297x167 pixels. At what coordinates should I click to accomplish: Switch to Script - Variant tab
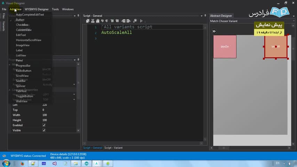point(113,148)
